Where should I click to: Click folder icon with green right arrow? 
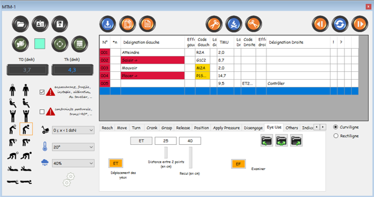tap(296, 140)
